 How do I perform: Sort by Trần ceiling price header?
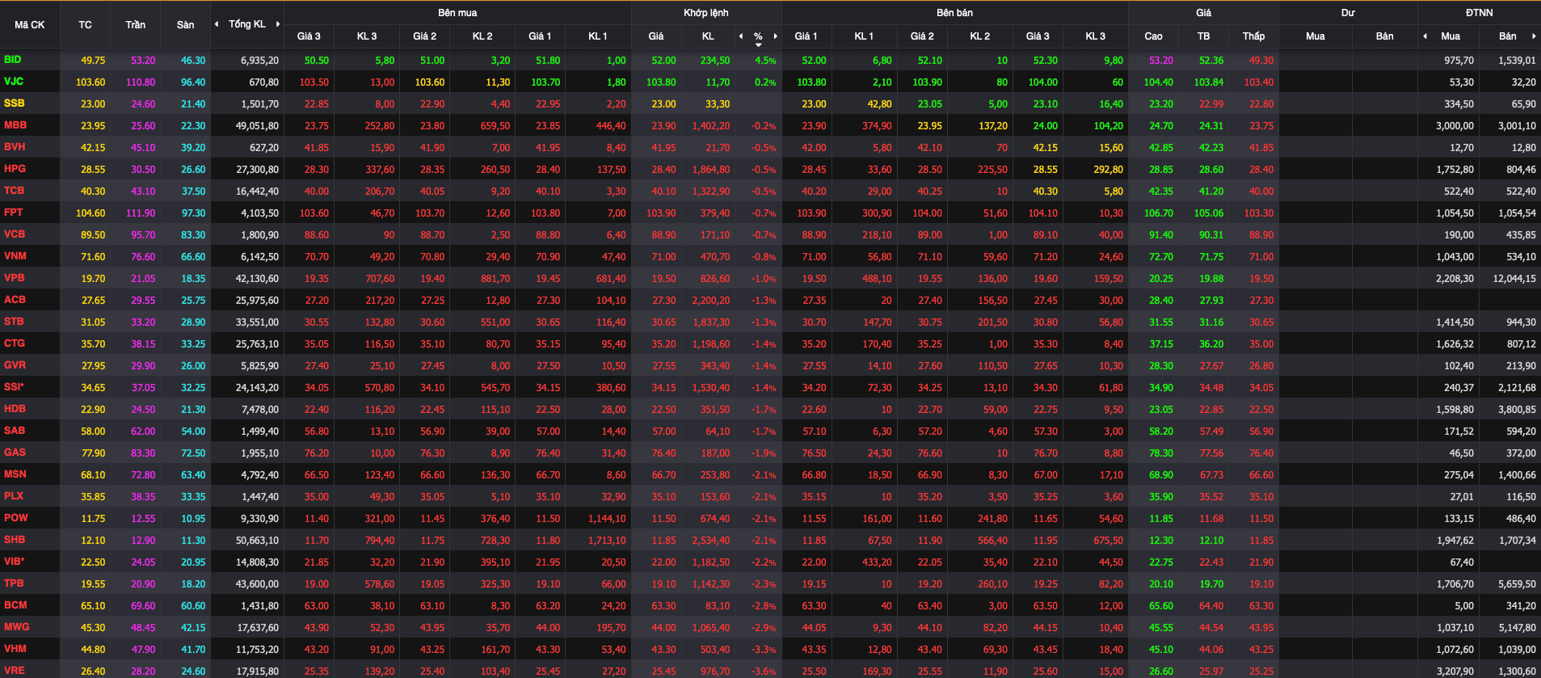(x=135, y=25)
